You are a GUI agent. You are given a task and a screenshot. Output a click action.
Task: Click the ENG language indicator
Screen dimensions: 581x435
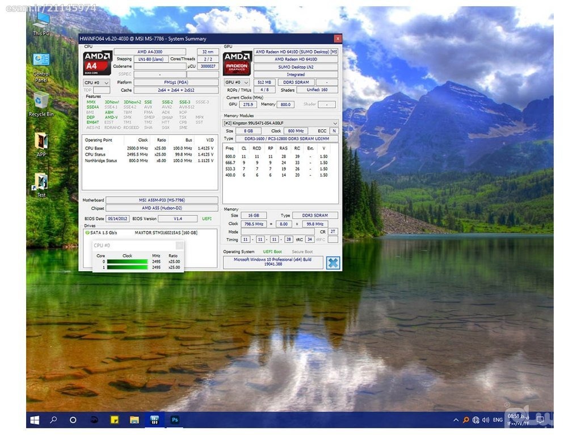(498, 420)
